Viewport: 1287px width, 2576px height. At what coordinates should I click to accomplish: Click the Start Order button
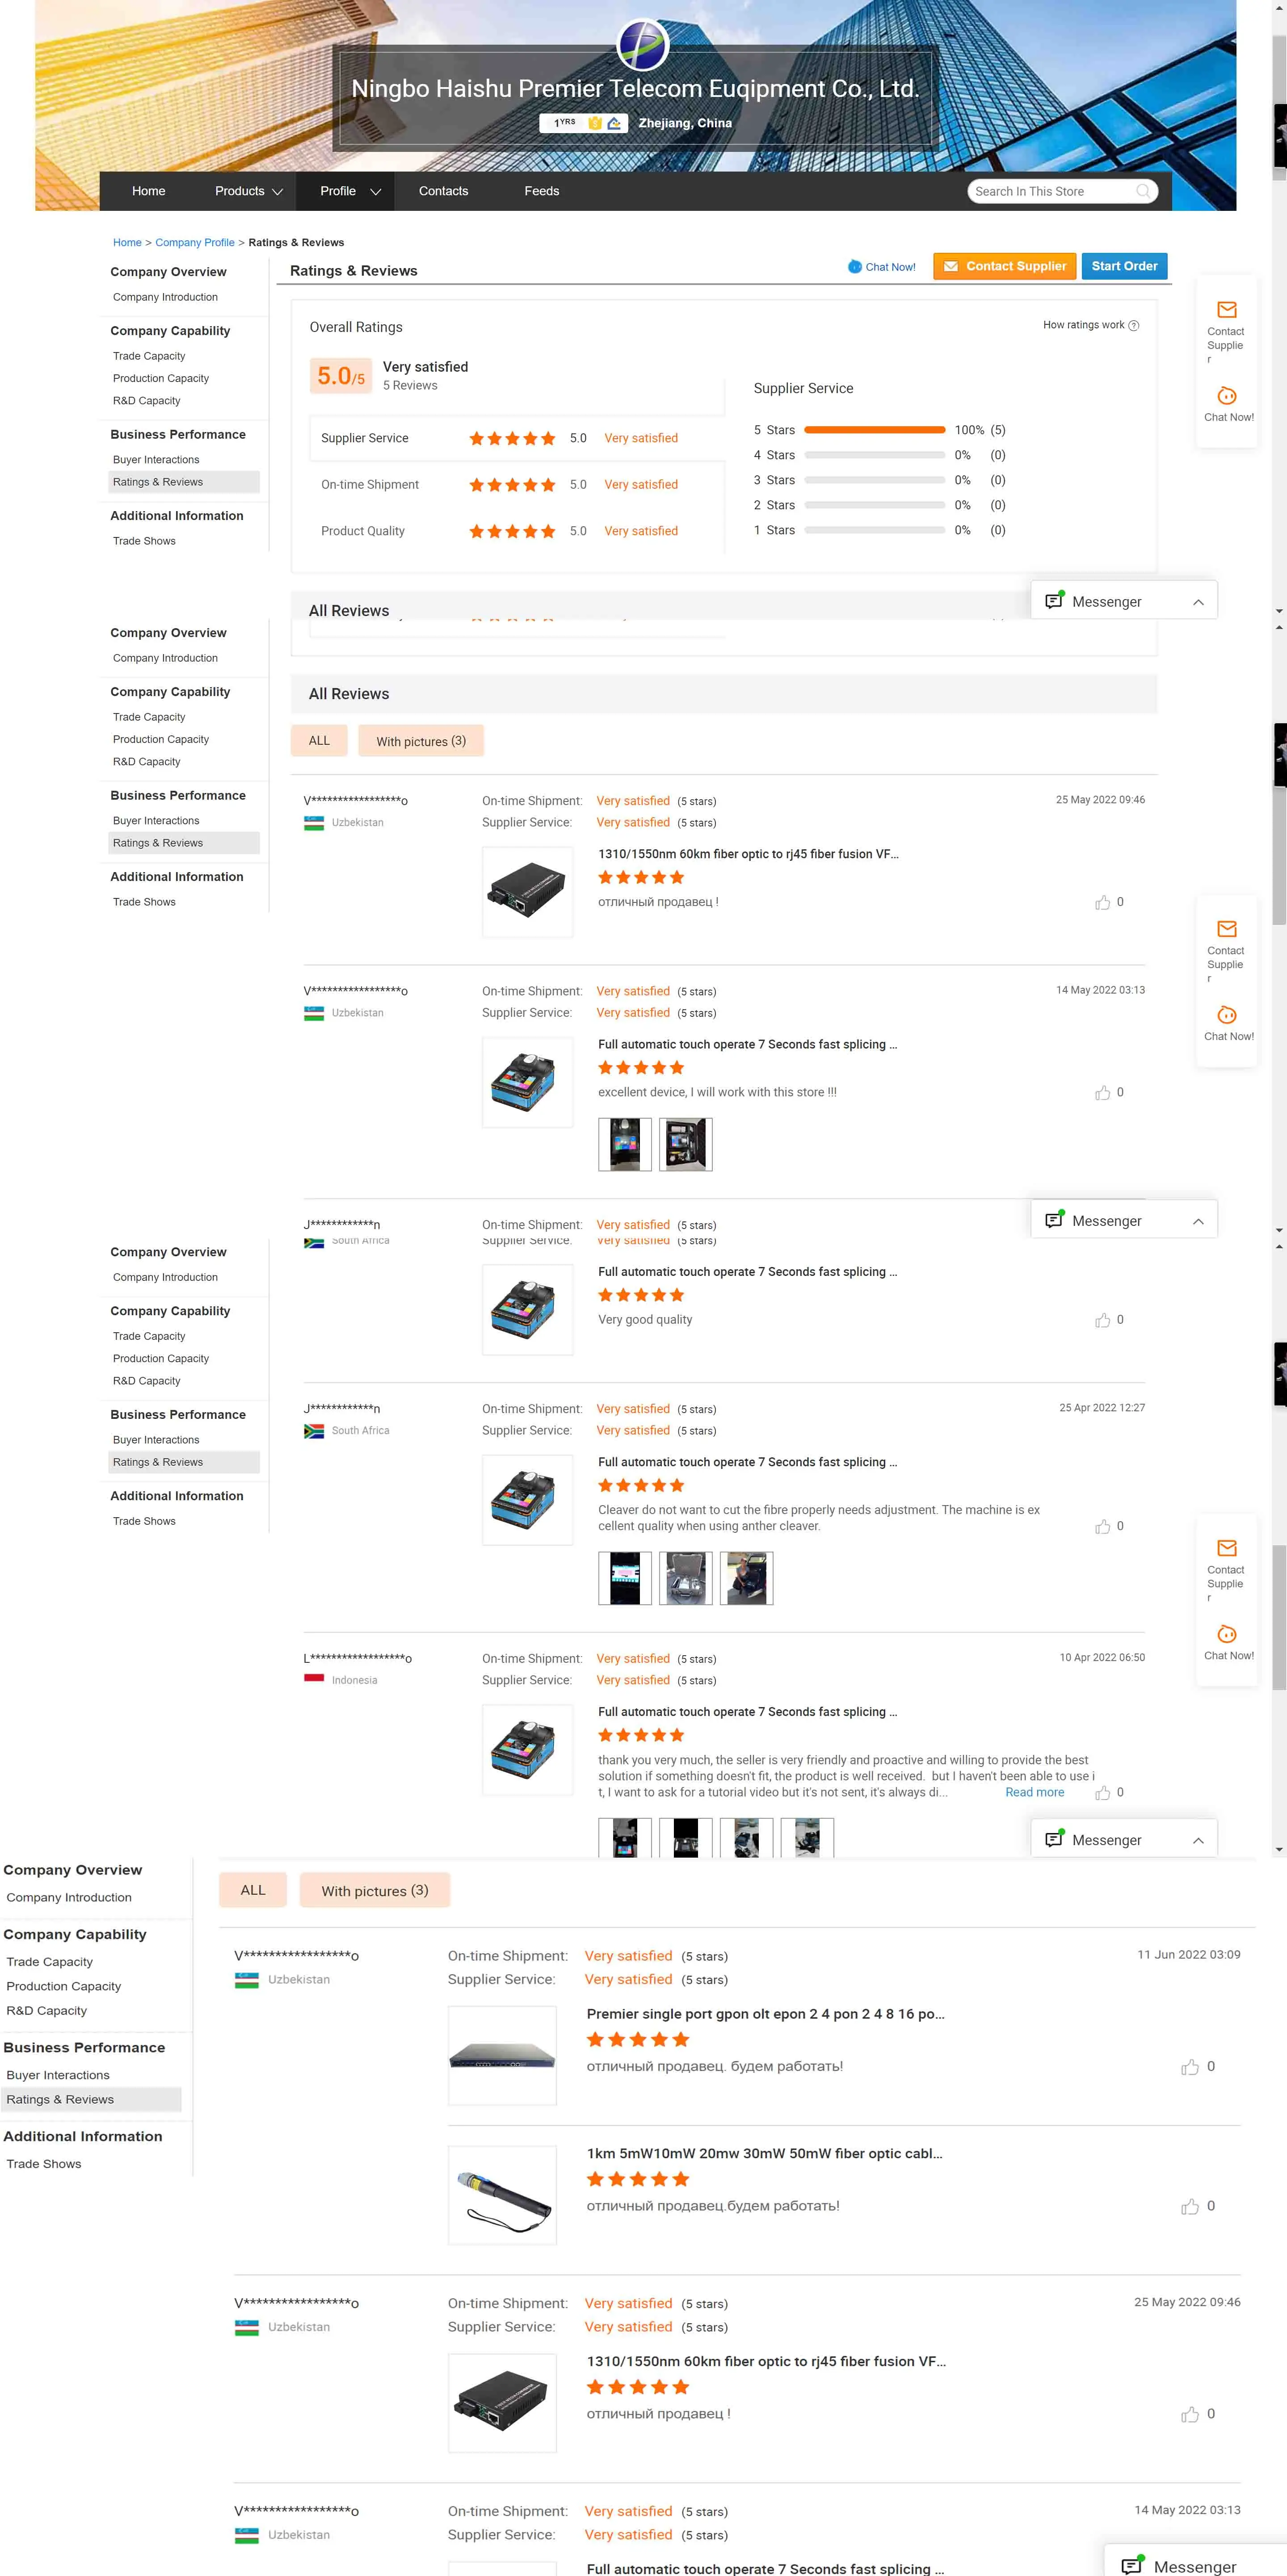1123,266
